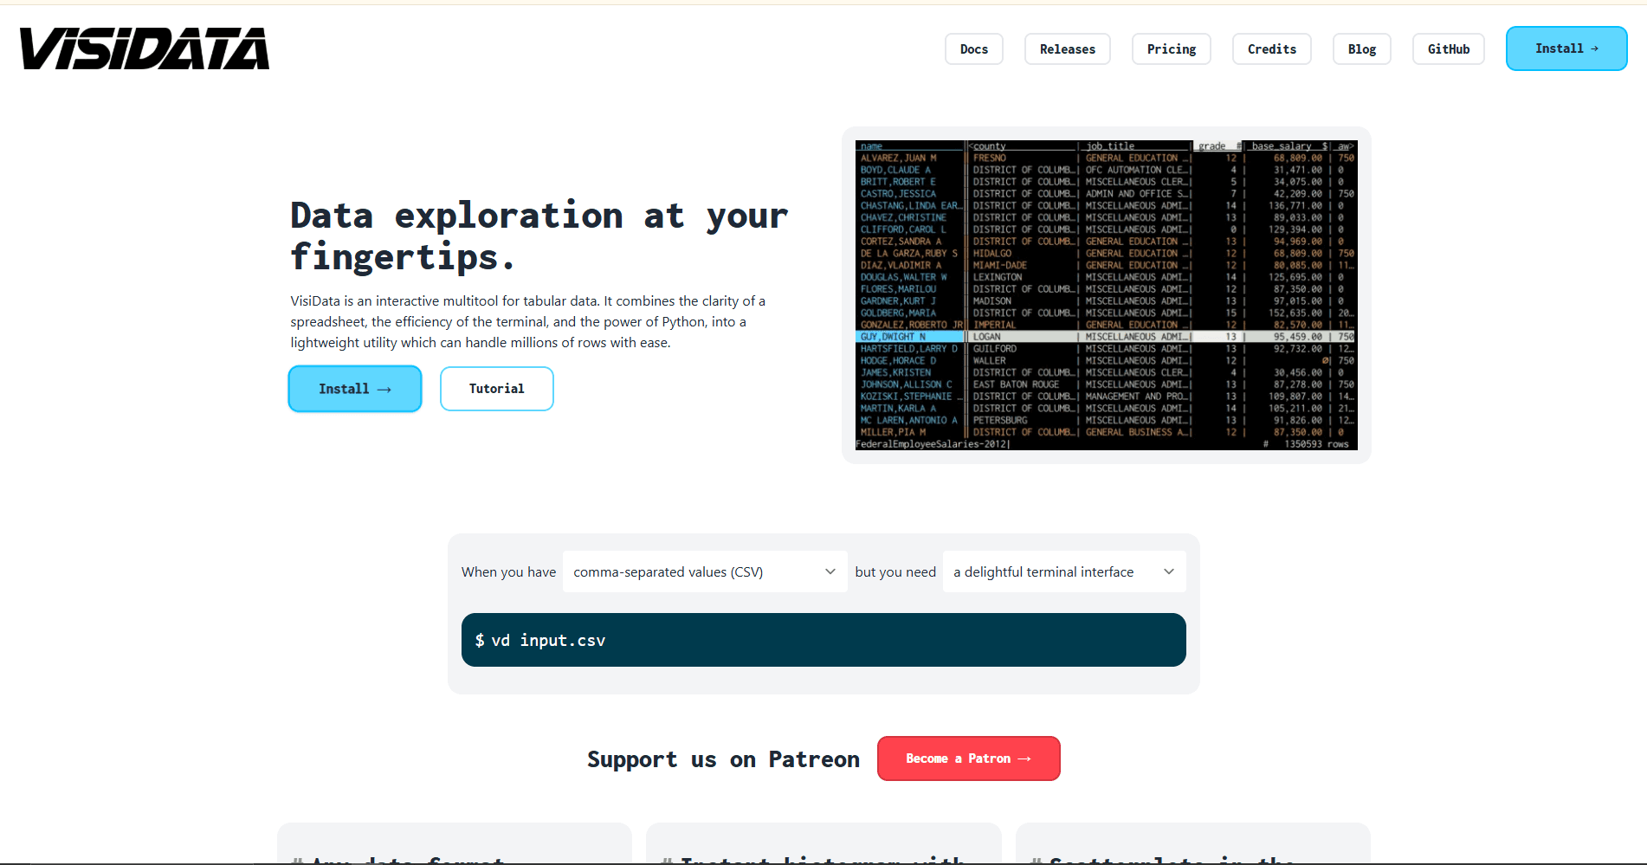Open the Releases navigation link
Screen dimensions: 1647x865
(1067, 49)
